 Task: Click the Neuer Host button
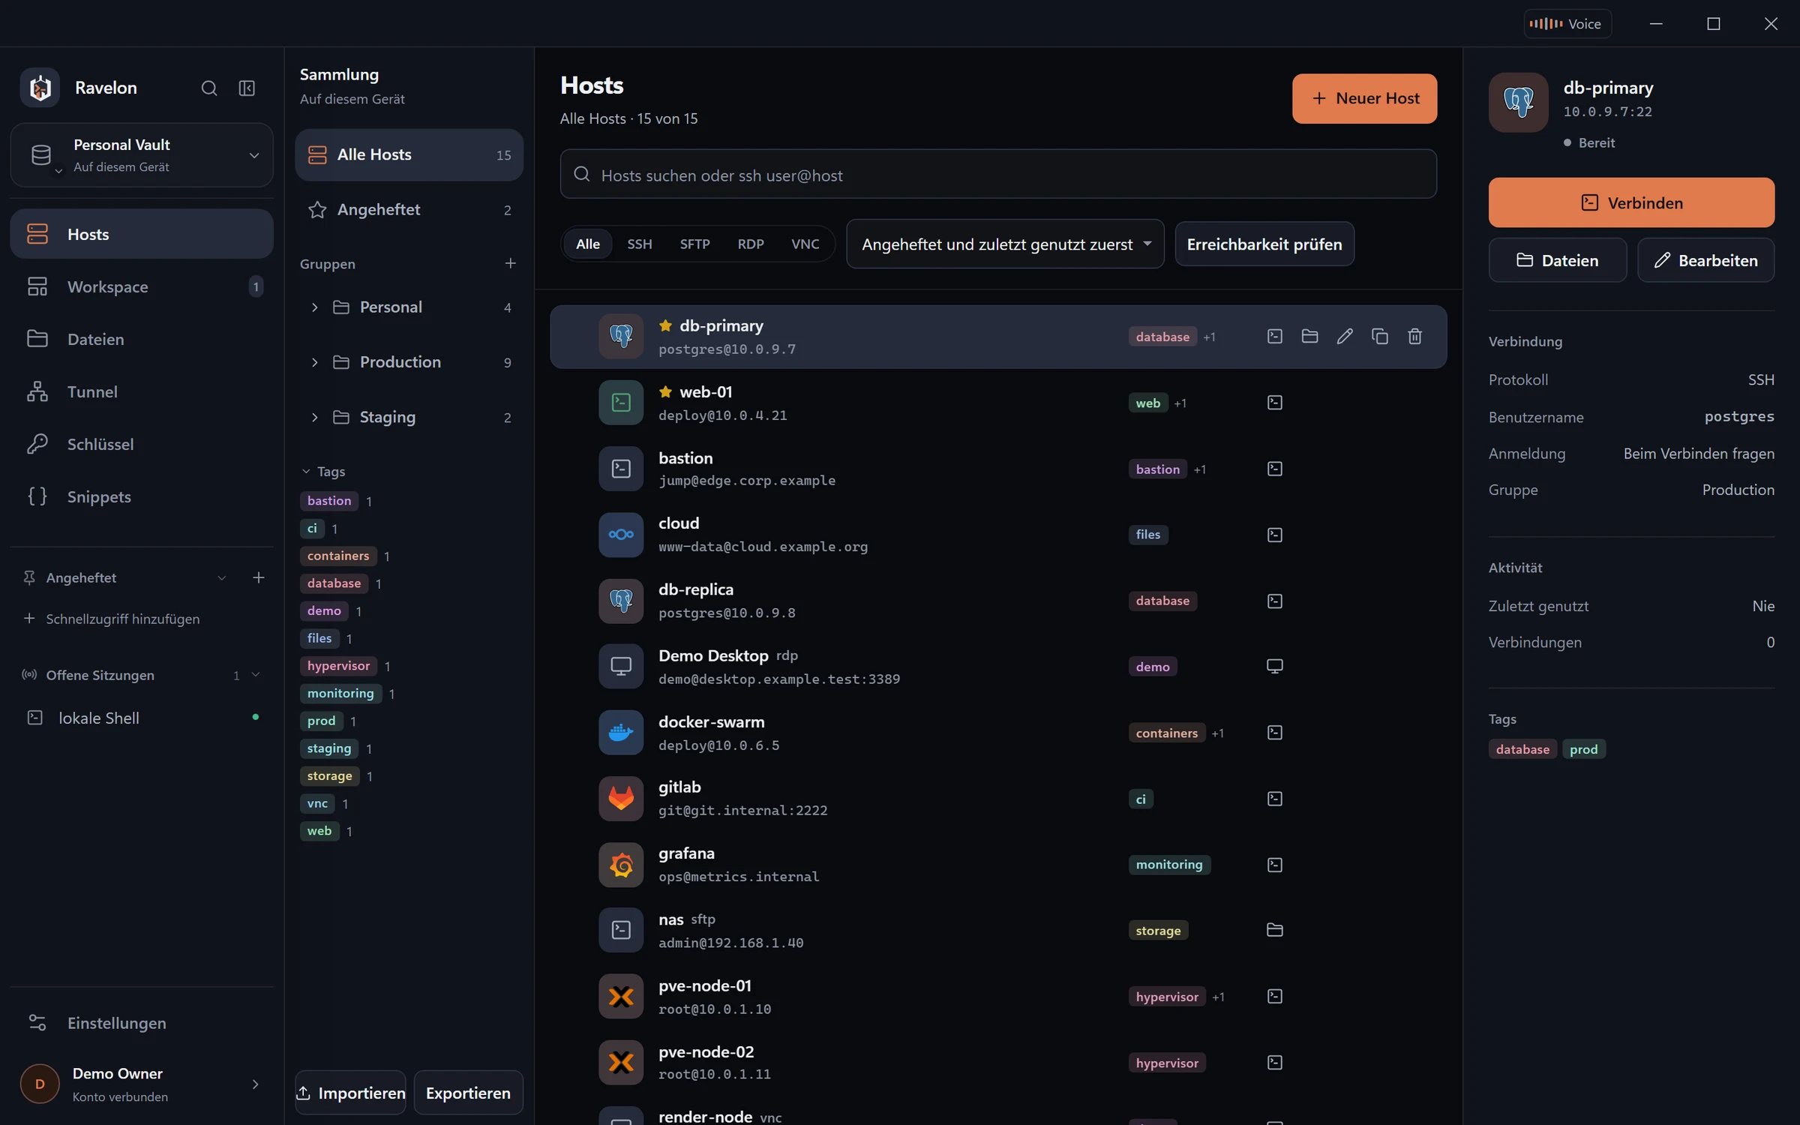pyautogui.click(x=1364, y=98)
